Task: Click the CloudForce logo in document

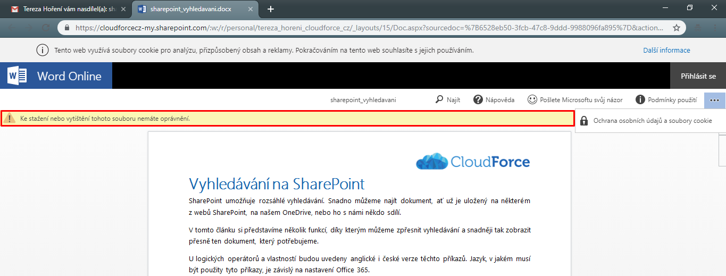Action: (x=473, y=161)
